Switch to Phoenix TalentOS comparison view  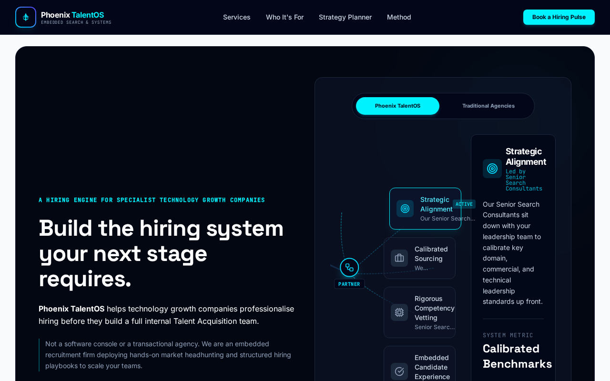click(x=397, y=106)
